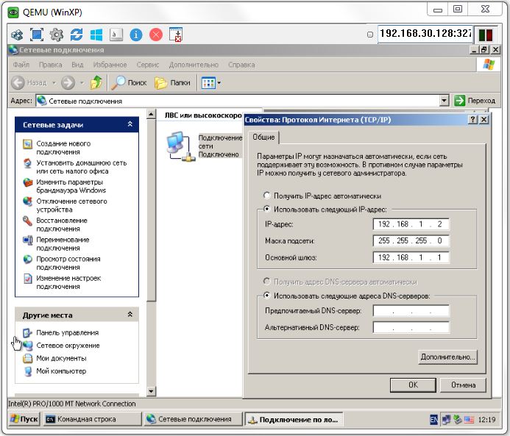Open back button history dropdown arrow

pyautogui.click(x=54, y=83)
